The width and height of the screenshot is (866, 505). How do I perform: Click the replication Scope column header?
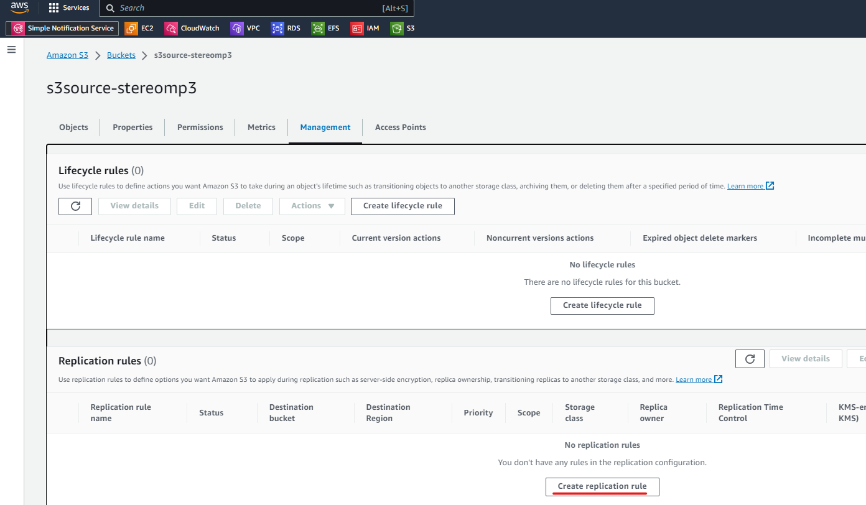point(529,413)
